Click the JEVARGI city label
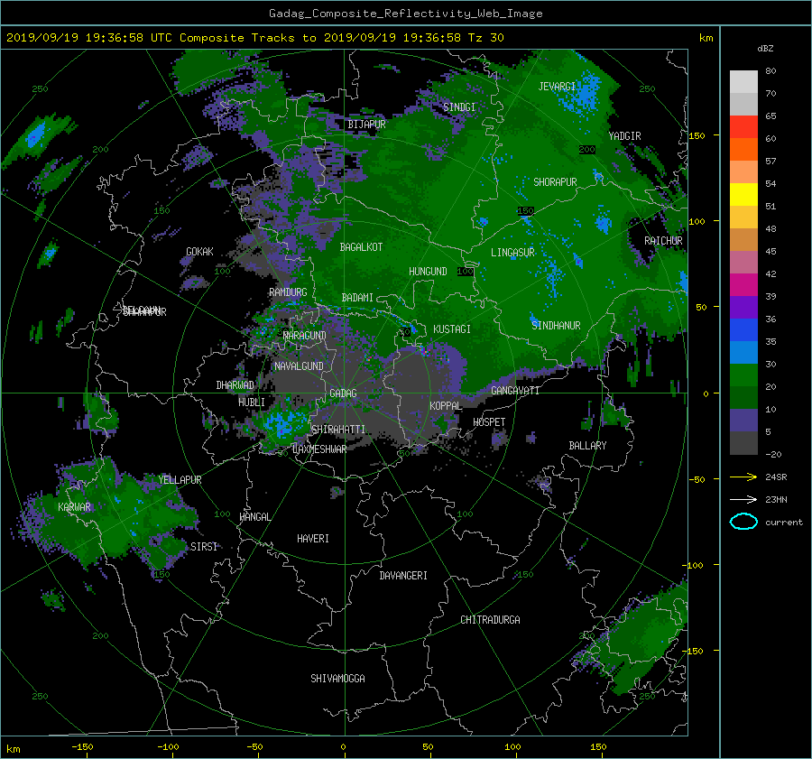Viewport: 812px width, 759px height. (557, 87)
